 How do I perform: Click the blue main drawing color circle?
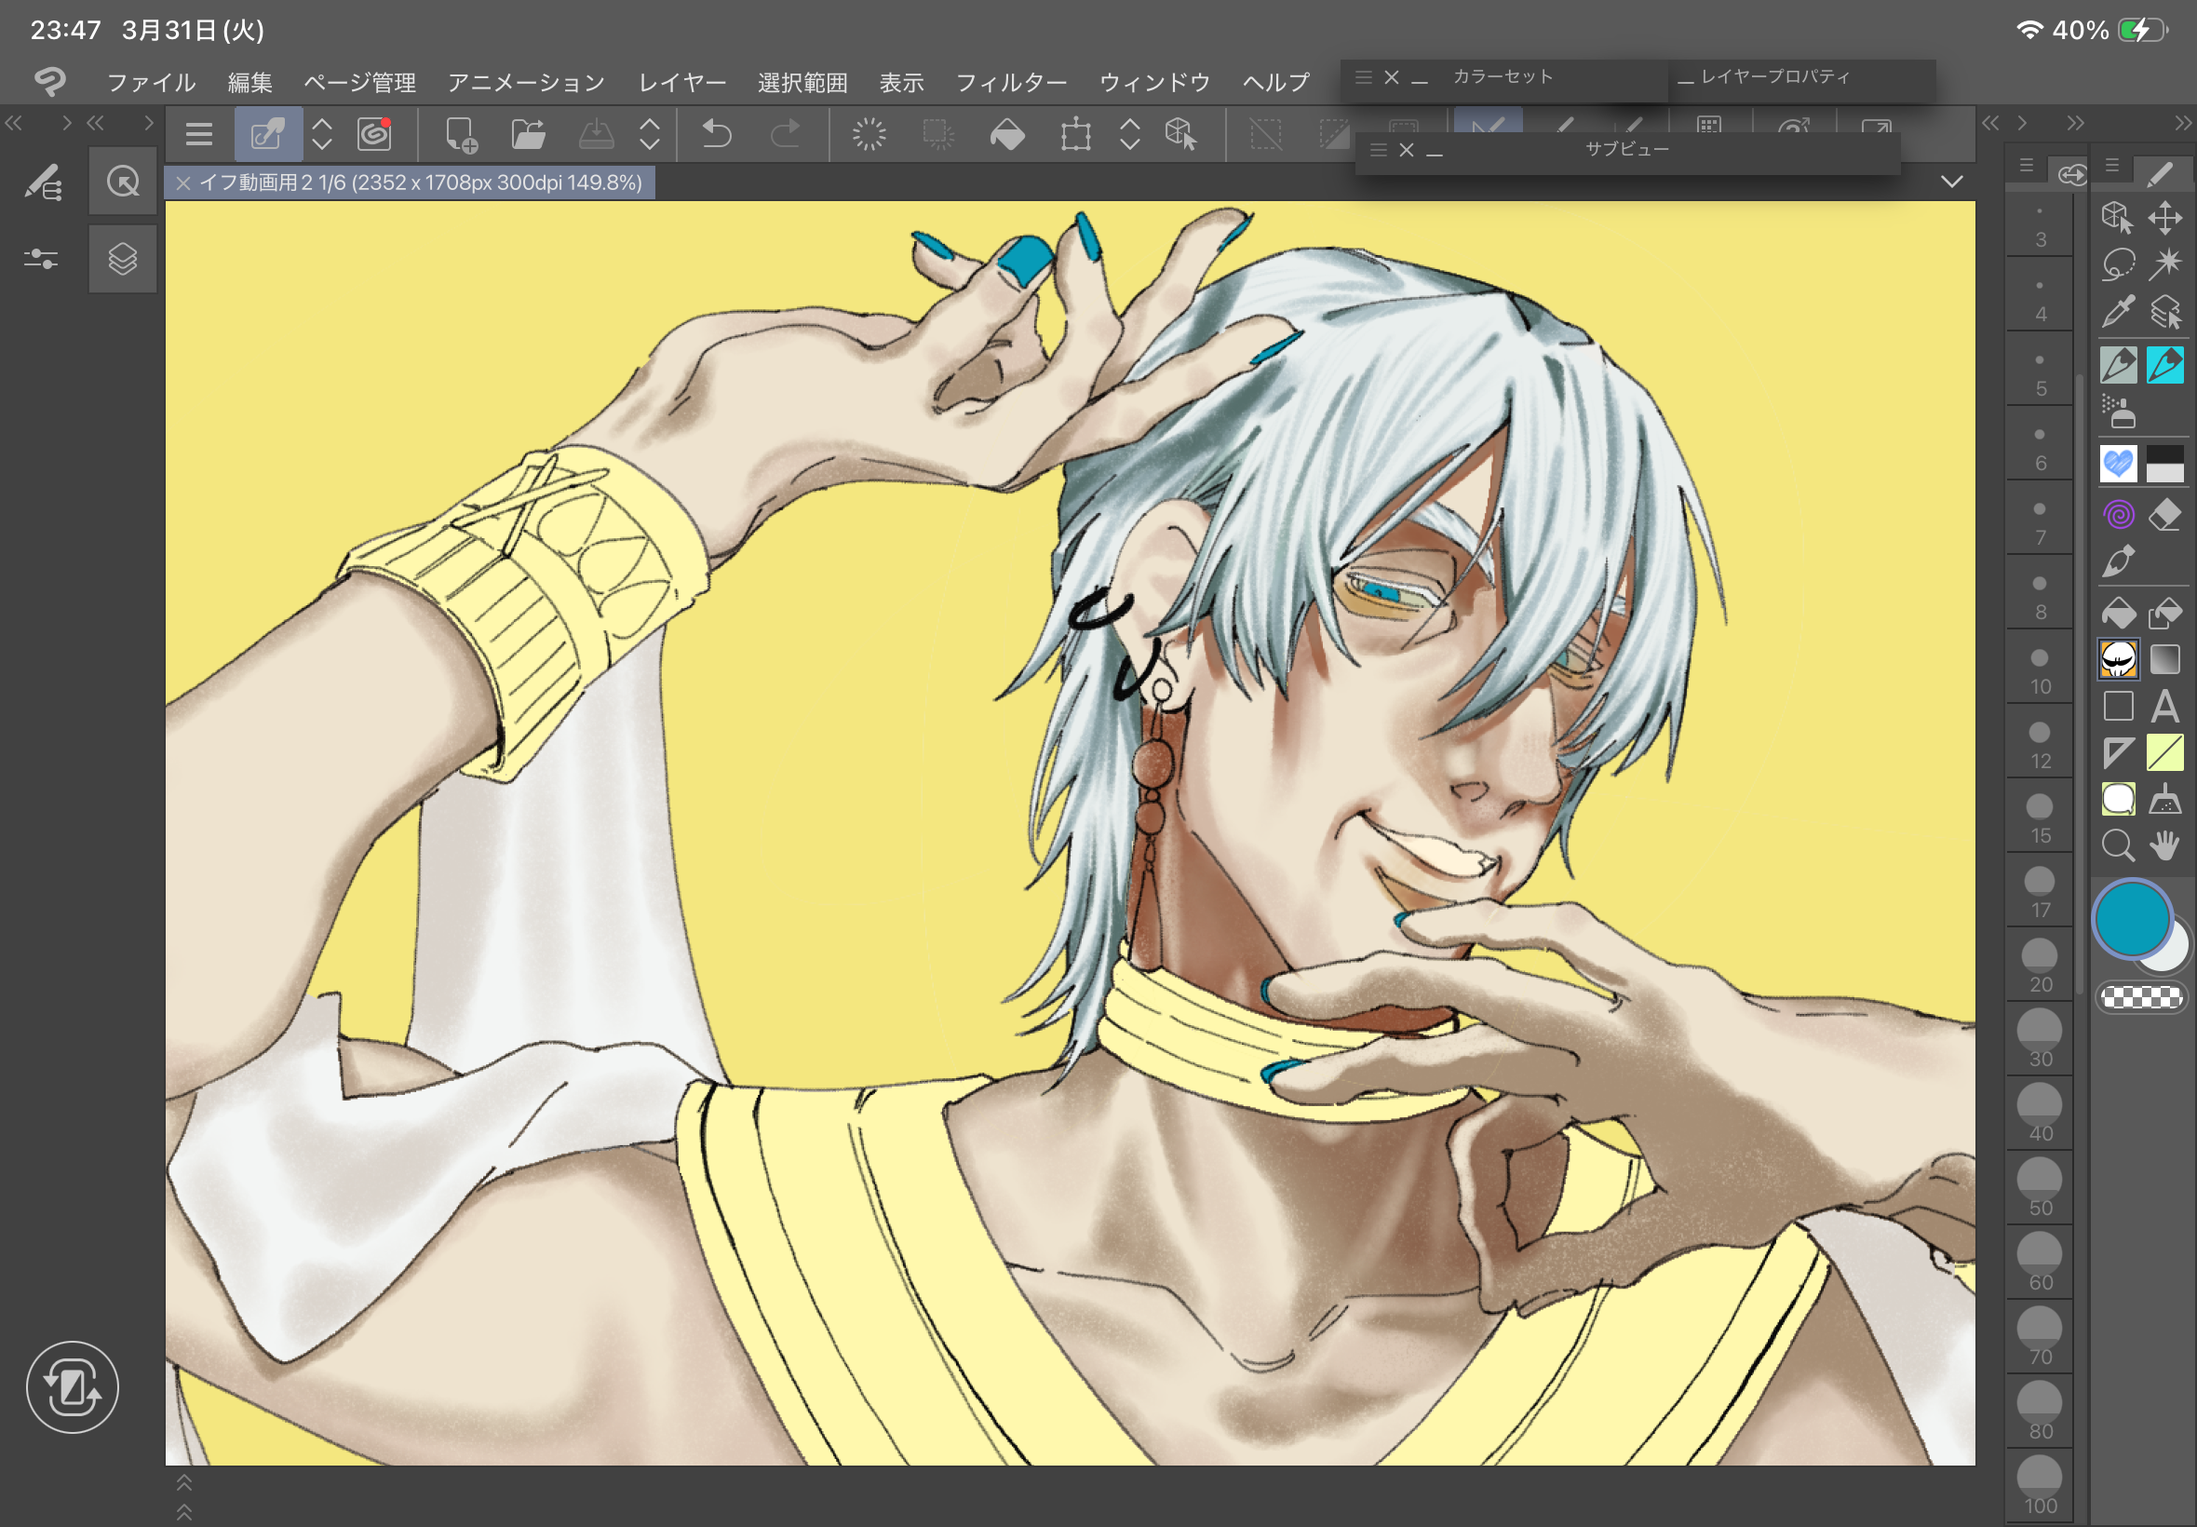click(2132, 918)
